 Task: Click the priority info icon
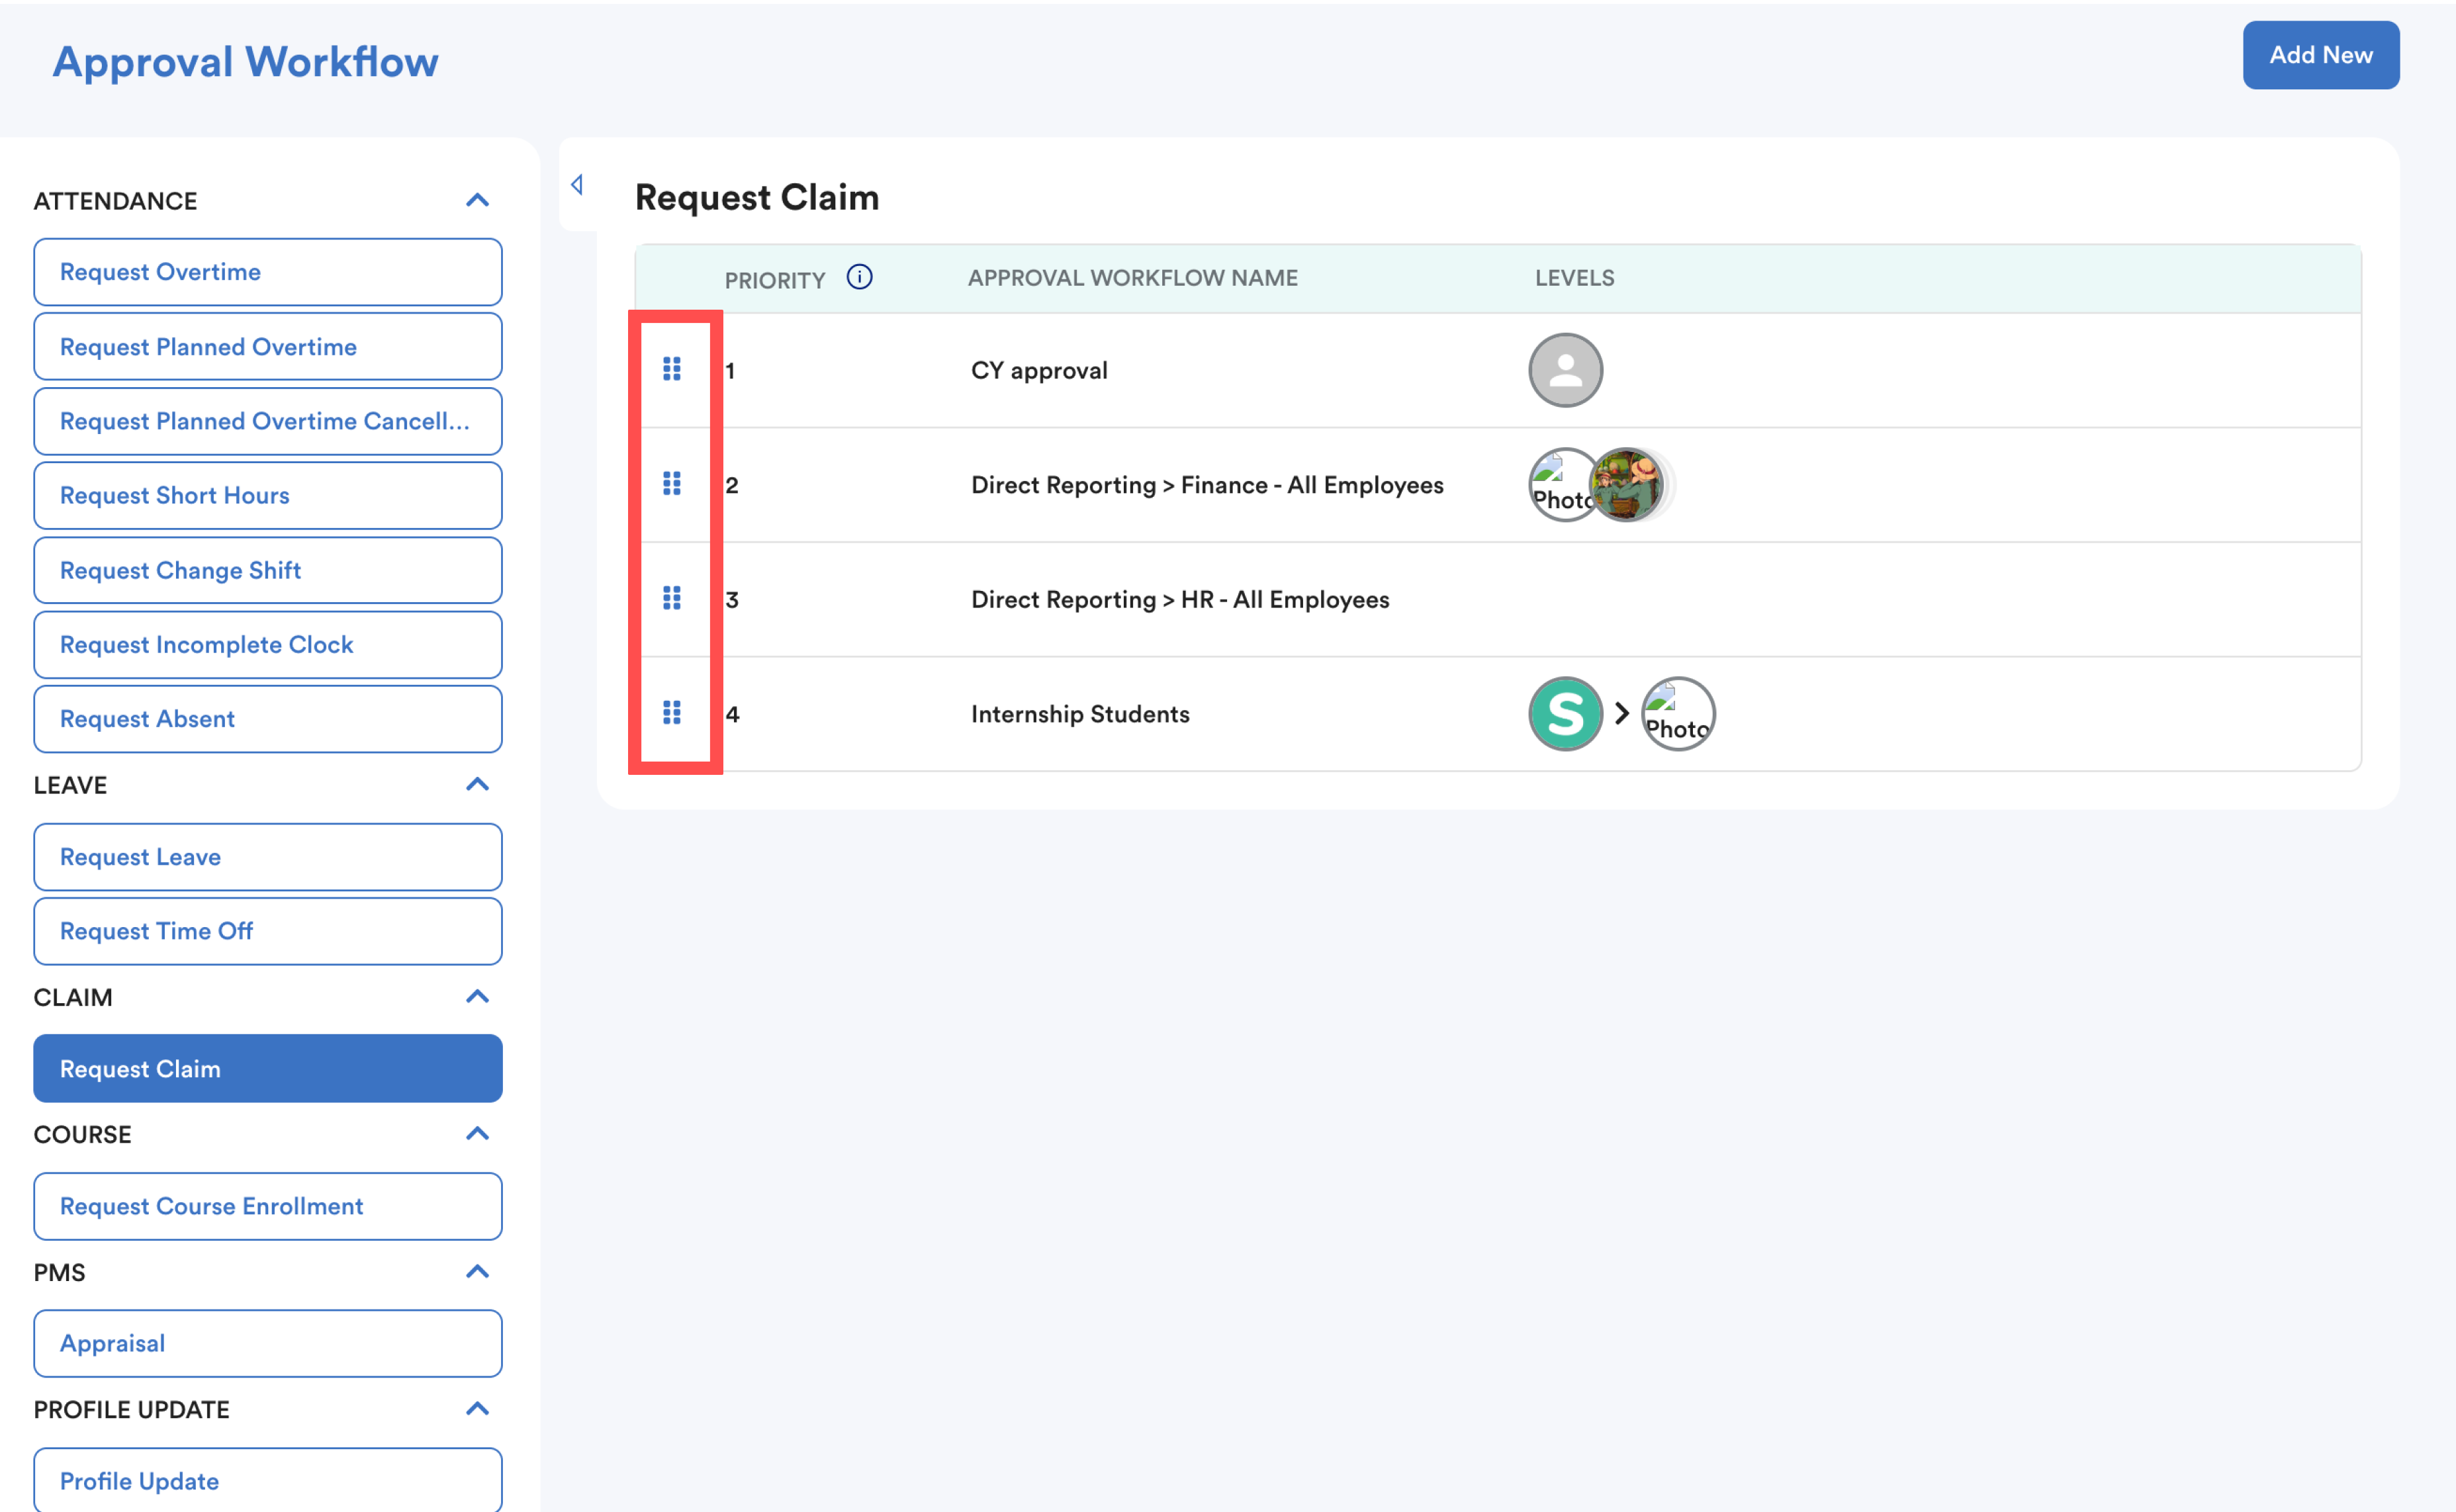point(859,277)
